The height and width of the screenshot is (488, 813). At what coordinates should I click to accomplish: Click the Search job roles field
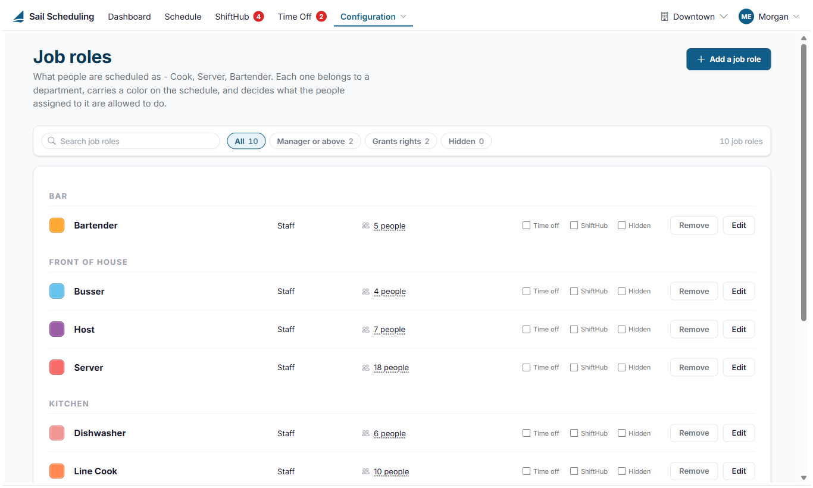tap(130, 141)
